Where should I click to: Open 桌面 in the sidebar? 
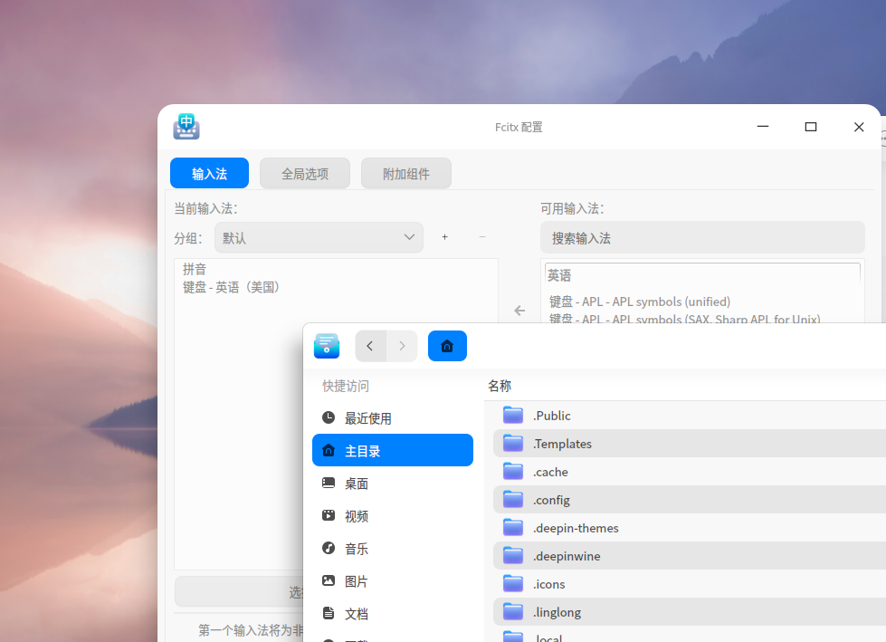393,484
